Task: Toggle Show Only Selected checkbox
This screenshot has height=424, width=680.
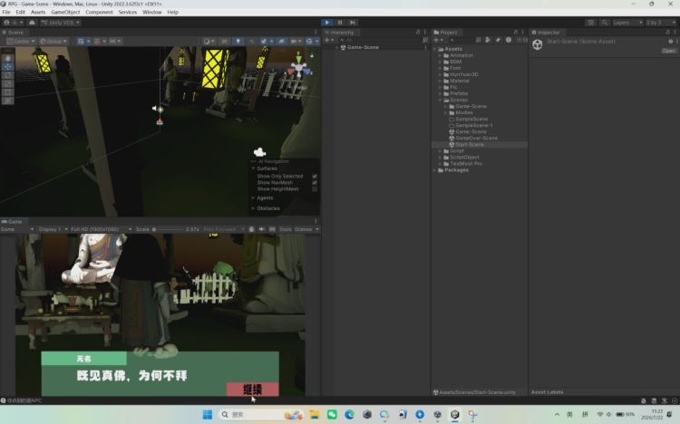Action: click(315, 177)
